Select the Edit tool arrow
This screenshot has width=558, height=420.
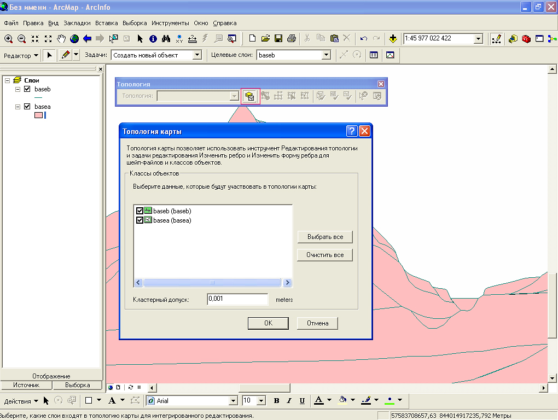pos(49,55)
